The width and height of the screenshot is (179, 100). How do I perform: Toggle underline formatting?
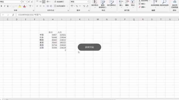click(x=8, y=6)
